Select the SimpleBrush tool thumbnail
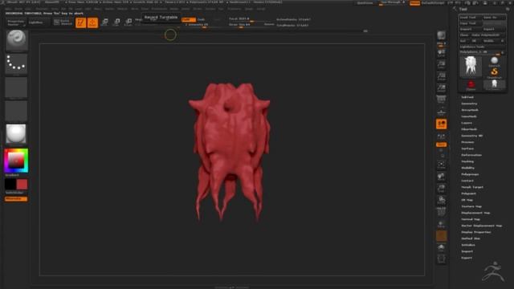Screen dimensions: 514x289 point(495,73)
